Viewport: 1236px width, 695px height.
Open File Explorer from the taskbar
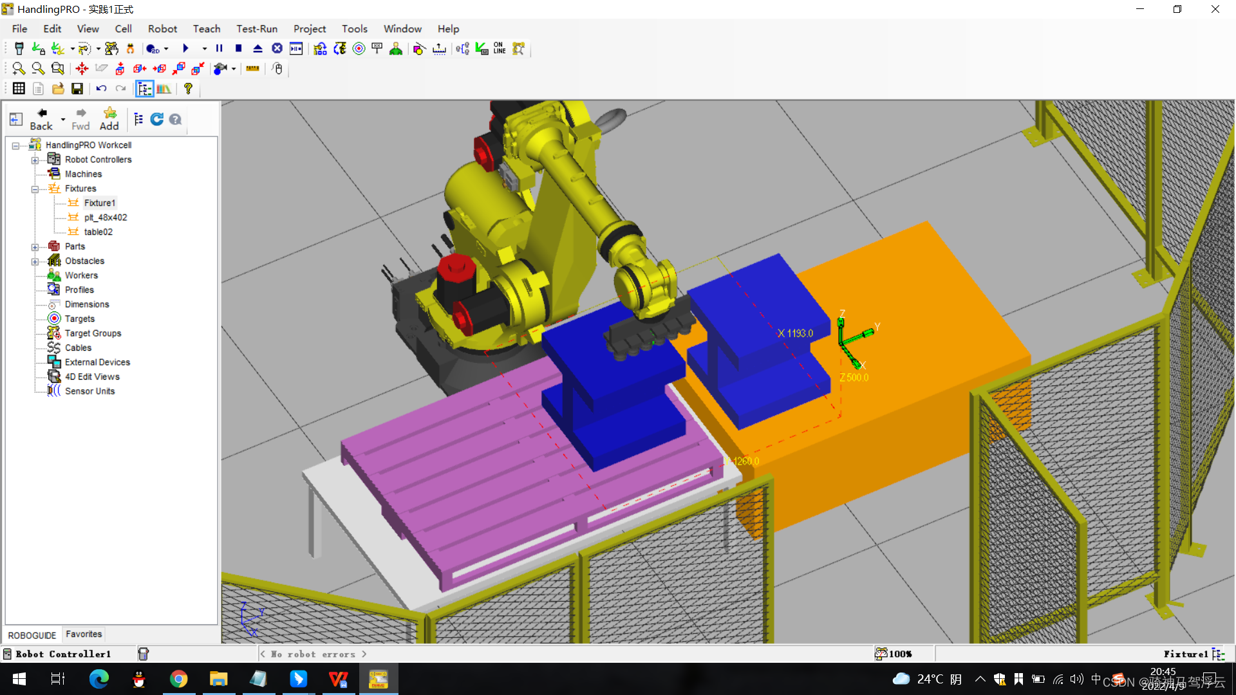[x=219, y=679]
